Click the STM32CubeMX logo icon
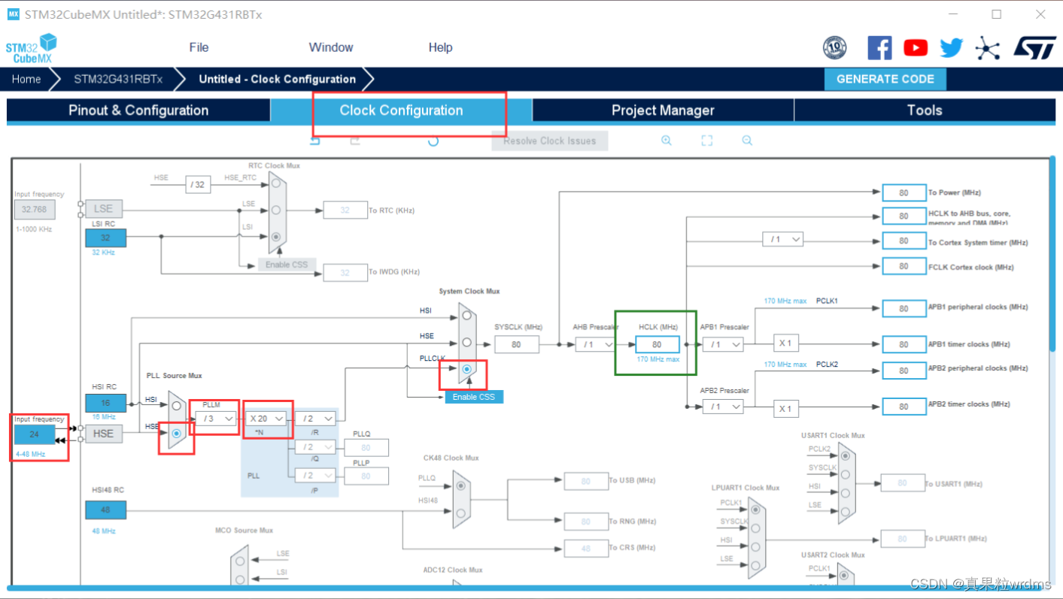Screen dimensions: 1063x599 coord(32,48)
